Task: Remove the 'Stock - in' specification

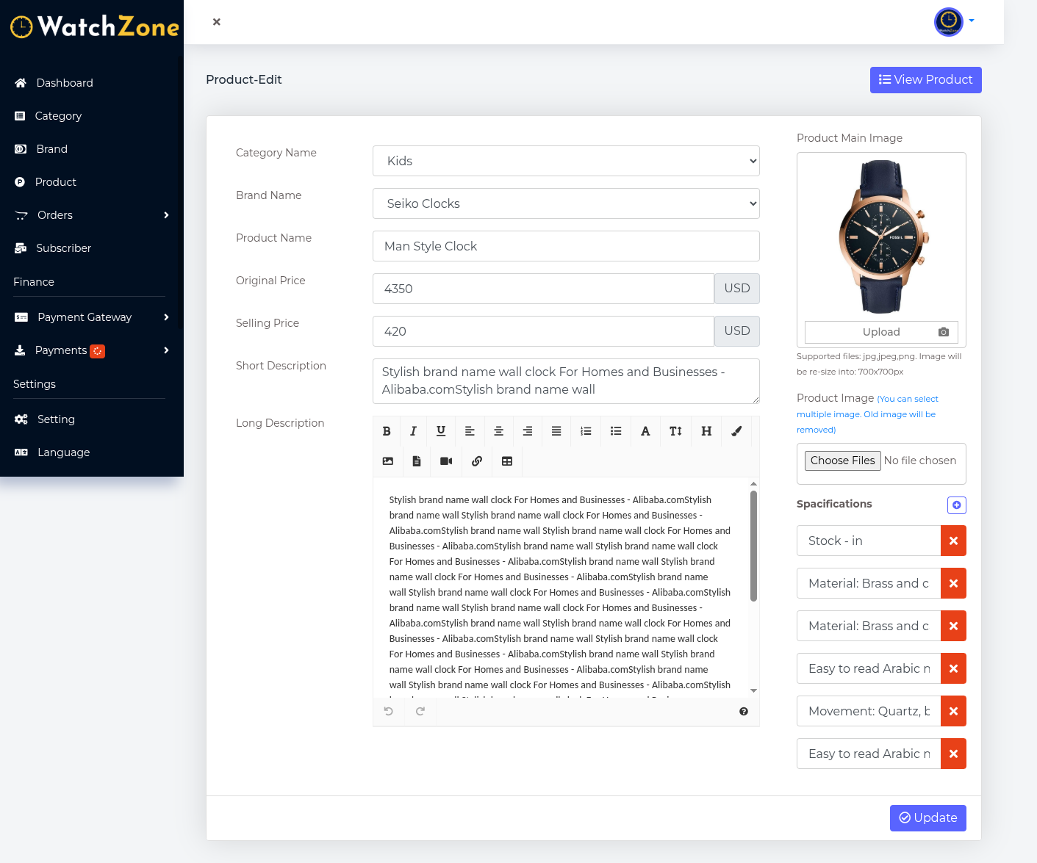Action: [953, 541]
